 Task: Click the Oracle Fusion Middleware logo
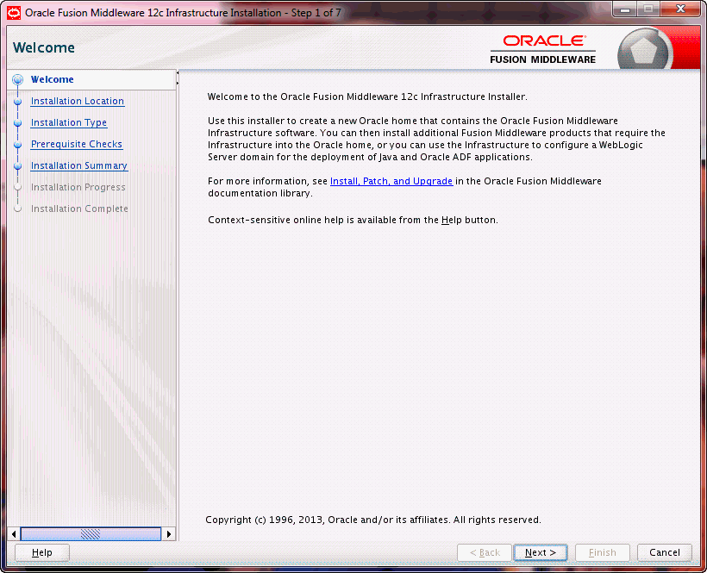[543, 50]
